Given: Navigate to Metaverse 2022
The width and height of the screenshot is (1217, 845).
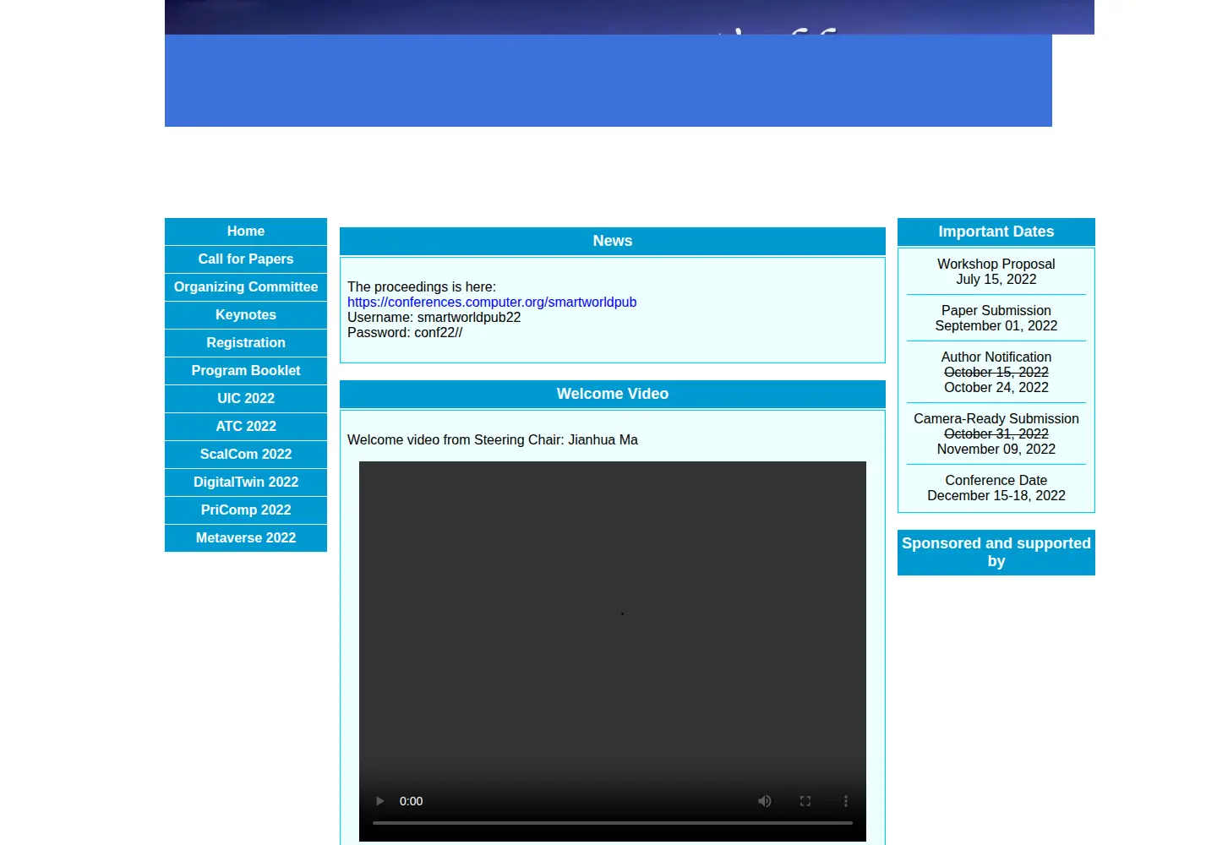Looking at the screenshot, I should point(246,538).
